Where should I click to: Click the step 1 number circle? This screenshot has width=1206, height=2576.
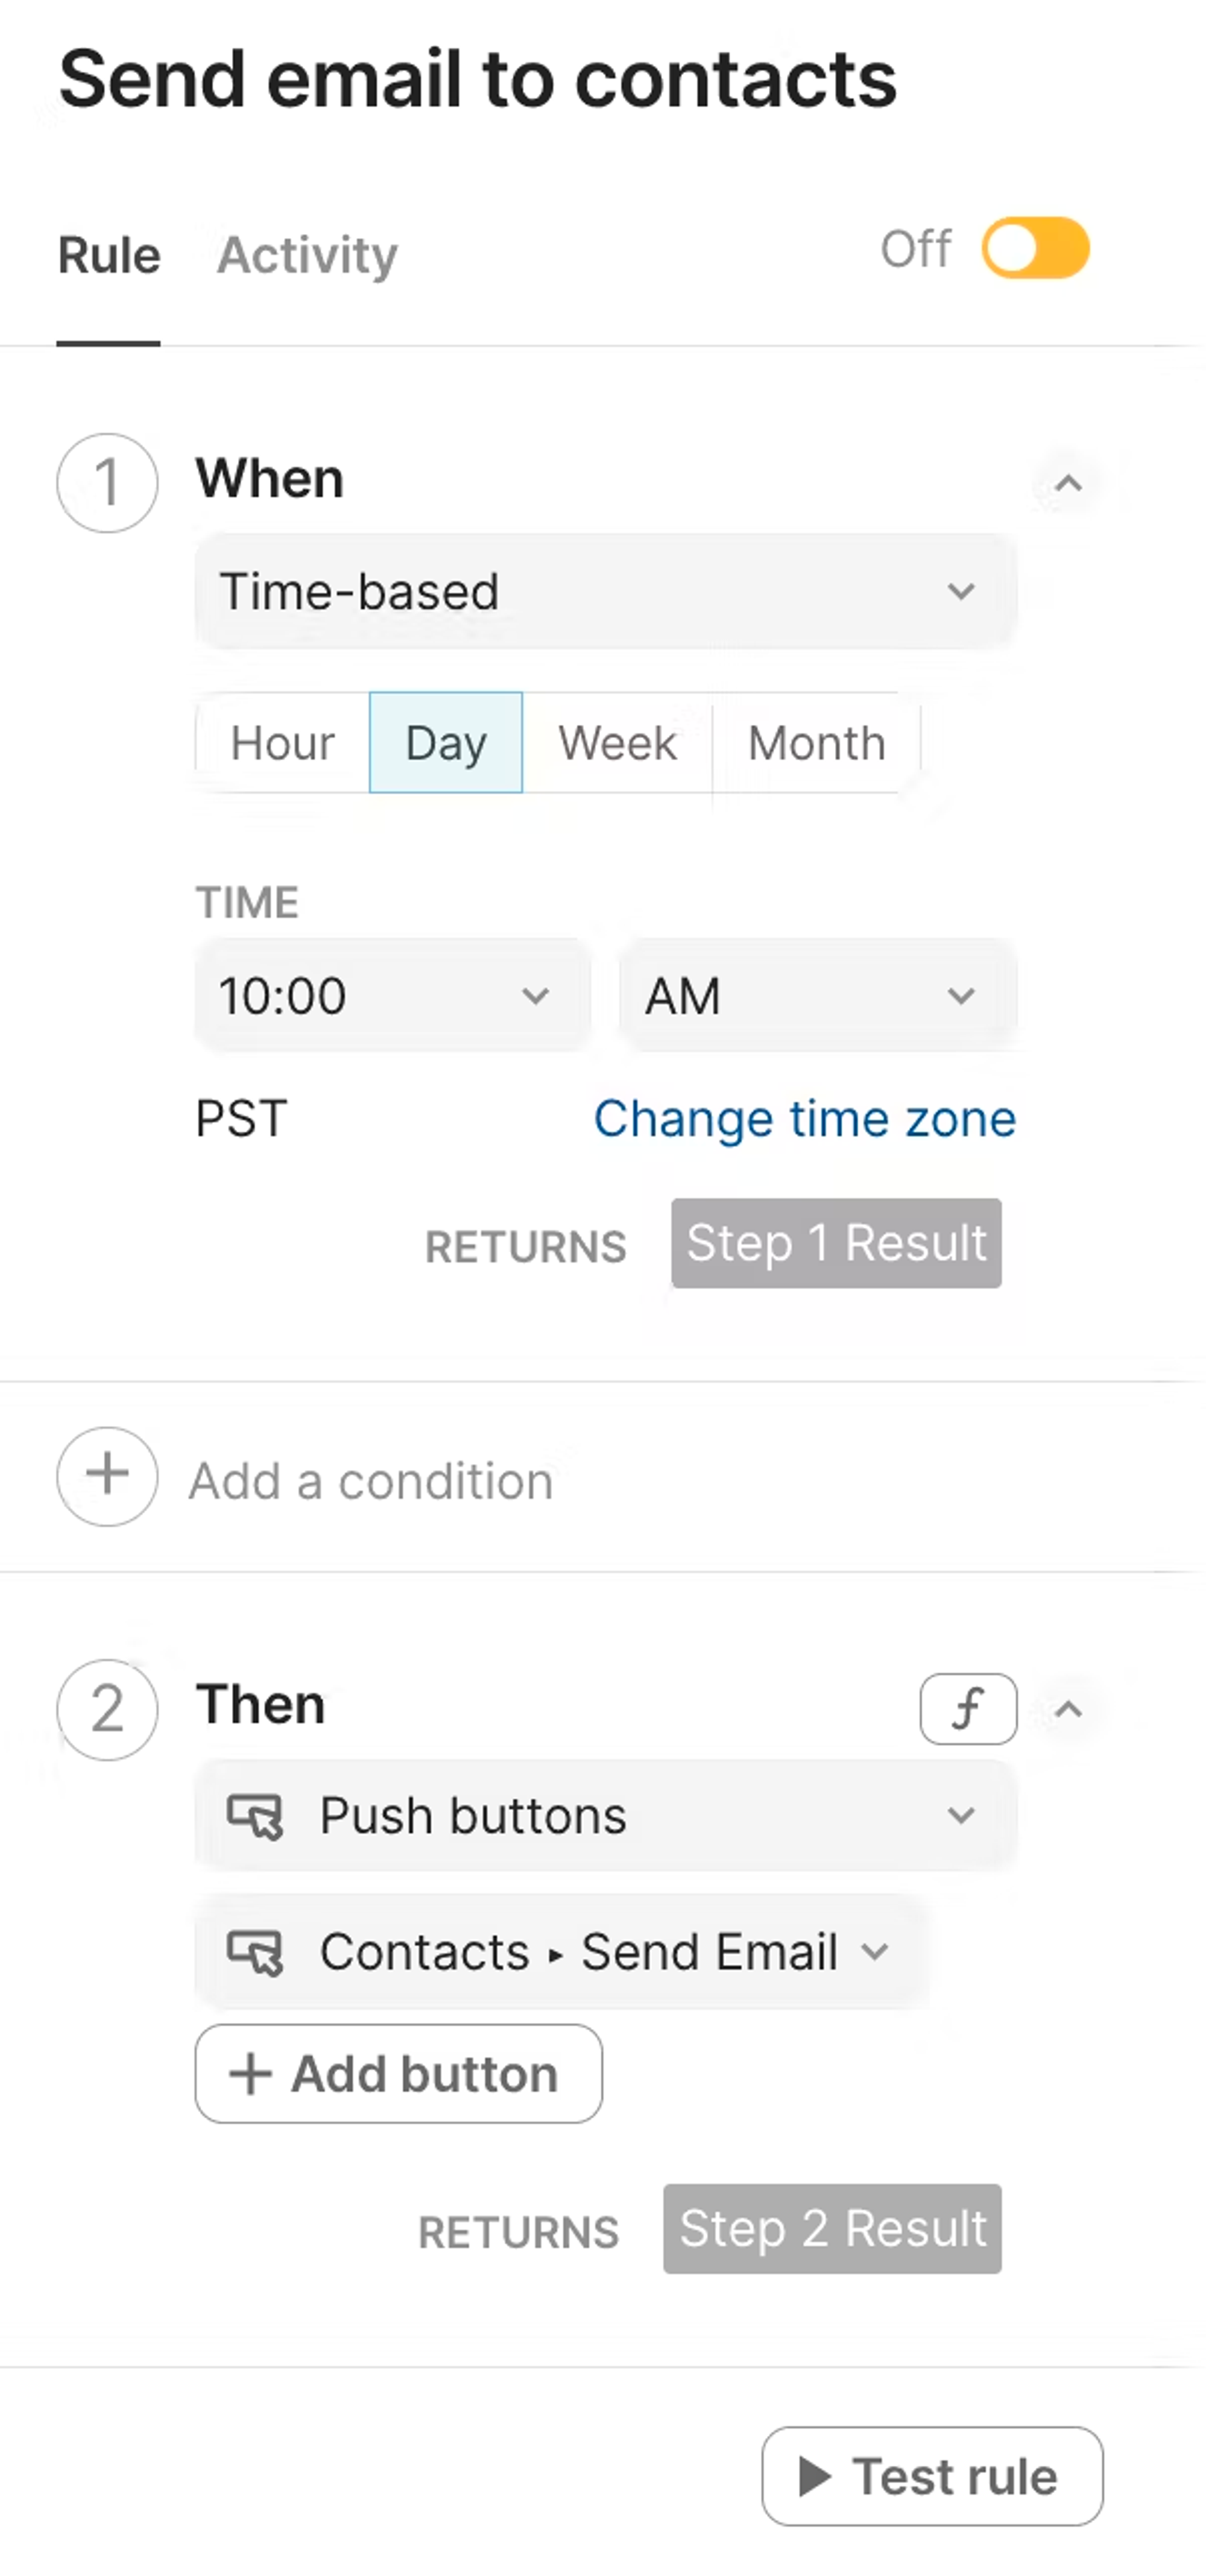[107, 483]
